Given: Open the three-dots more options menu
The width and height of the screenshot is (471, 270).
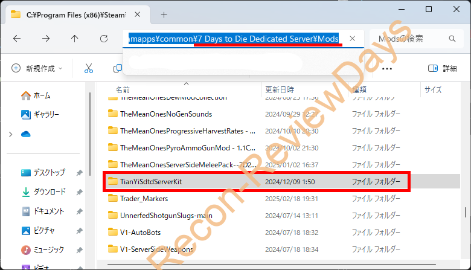Looking at the screenshot, I should (387, 69).
